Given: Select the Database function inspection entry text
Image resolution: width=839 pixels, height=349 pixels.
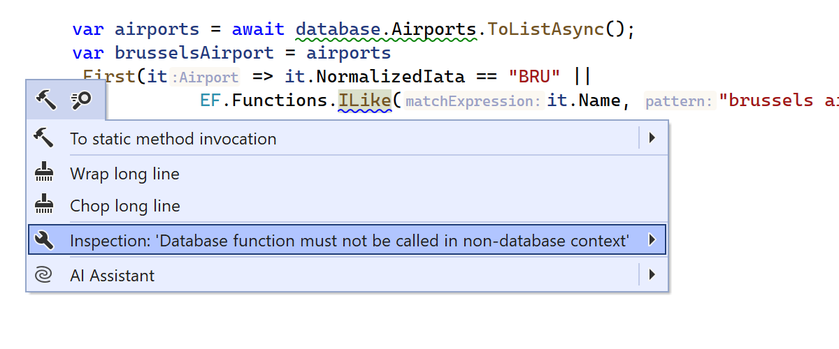Looking at the screenshot, I should tap(350, 241).
